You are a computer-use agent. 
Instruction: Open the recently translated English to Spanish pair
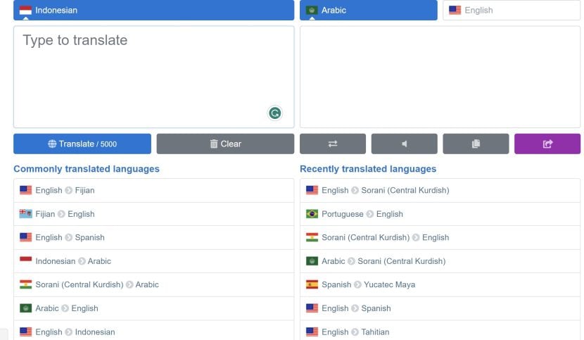tap(440, 308)
